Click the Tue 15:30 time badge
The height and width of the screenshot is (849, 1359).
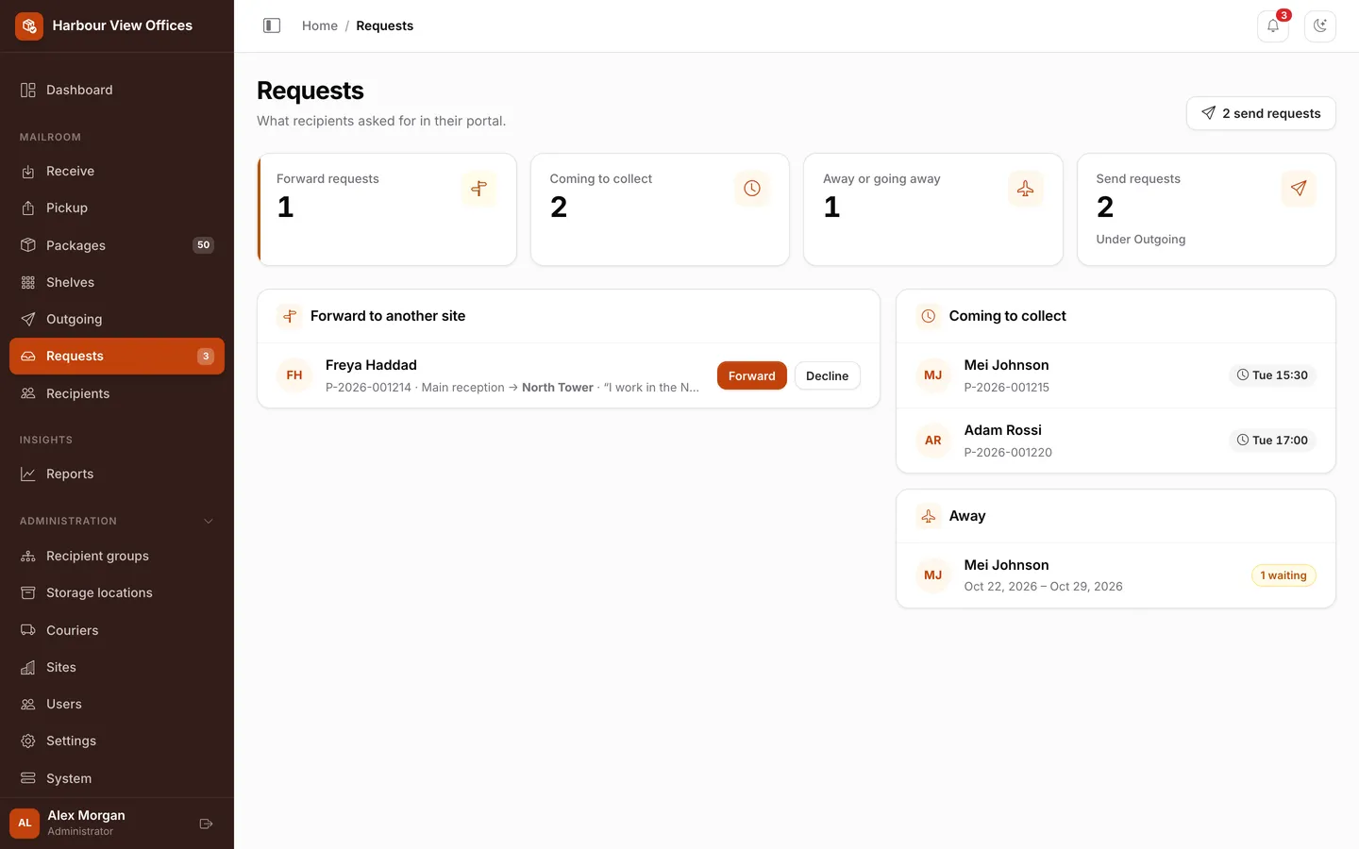(x=1272, y=375)
